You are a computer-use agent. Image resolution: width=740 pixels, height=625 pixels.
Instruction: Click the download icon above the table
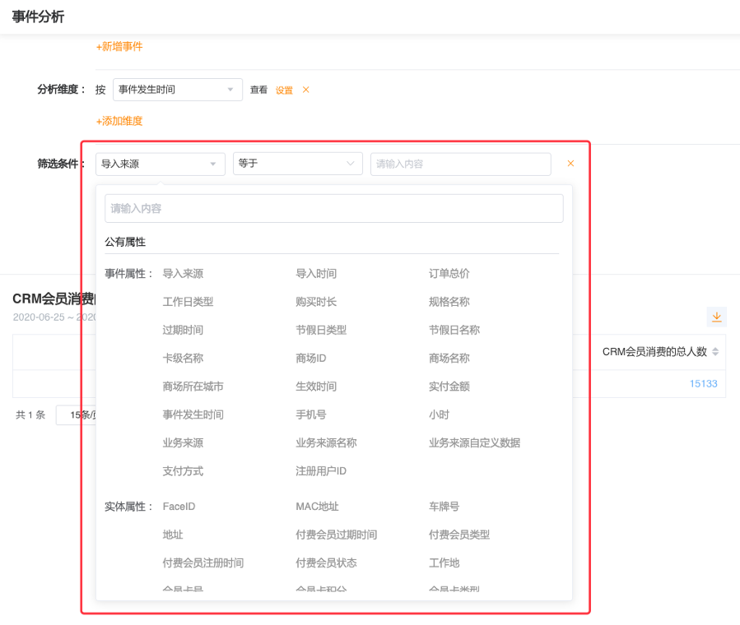pyautogui.click(x=716, y=317)
